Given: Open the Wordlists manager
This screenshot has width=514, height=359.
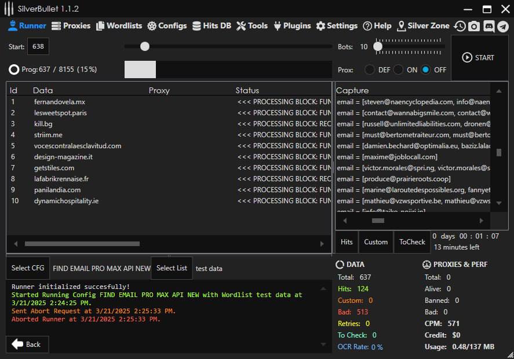Looking at the screenshot, I should tap(119, 25).
